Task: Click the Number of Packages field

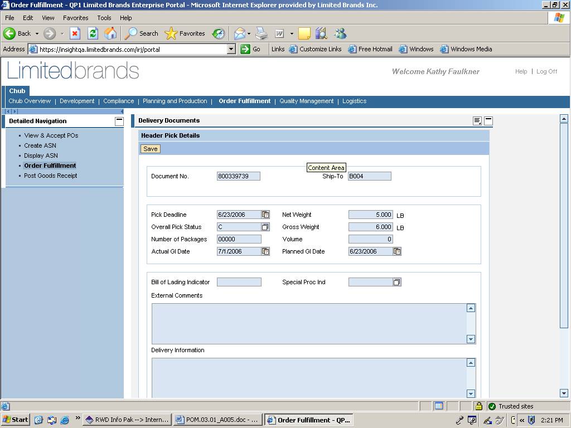Action: (x=239, y=239)
